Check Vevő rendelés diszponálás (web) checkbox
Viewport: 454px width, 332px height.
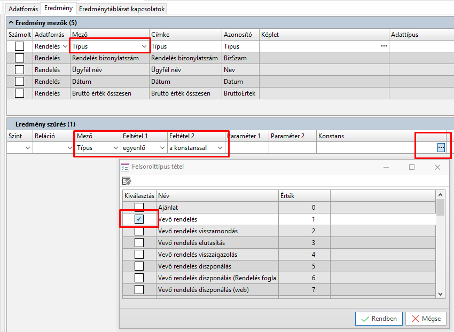(x=139, y=289)
